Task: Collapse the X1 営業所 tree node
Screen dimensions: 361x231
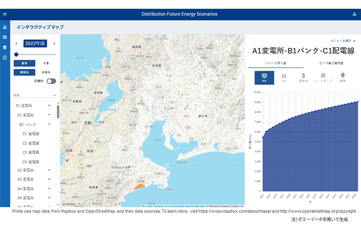Action: tap(49, 106)
